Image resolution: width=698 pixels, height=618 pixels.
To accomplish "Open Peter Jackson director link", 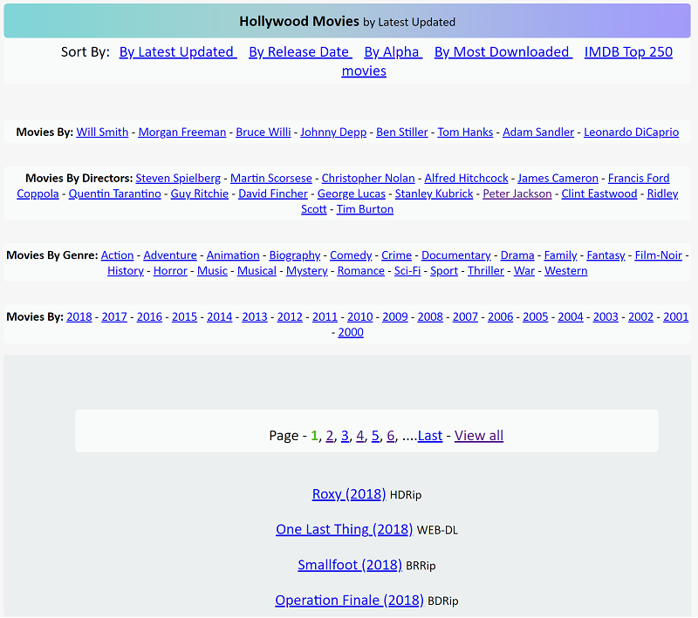I will (517, 194).
